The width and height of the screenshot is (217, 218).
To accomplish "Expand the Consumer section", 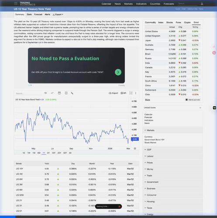I will point(172,195).
